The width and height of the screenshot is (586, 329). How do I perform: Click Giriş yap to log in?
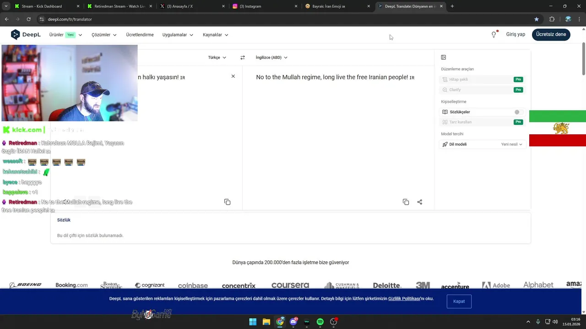pyautogui.click(x=515, y=35)
